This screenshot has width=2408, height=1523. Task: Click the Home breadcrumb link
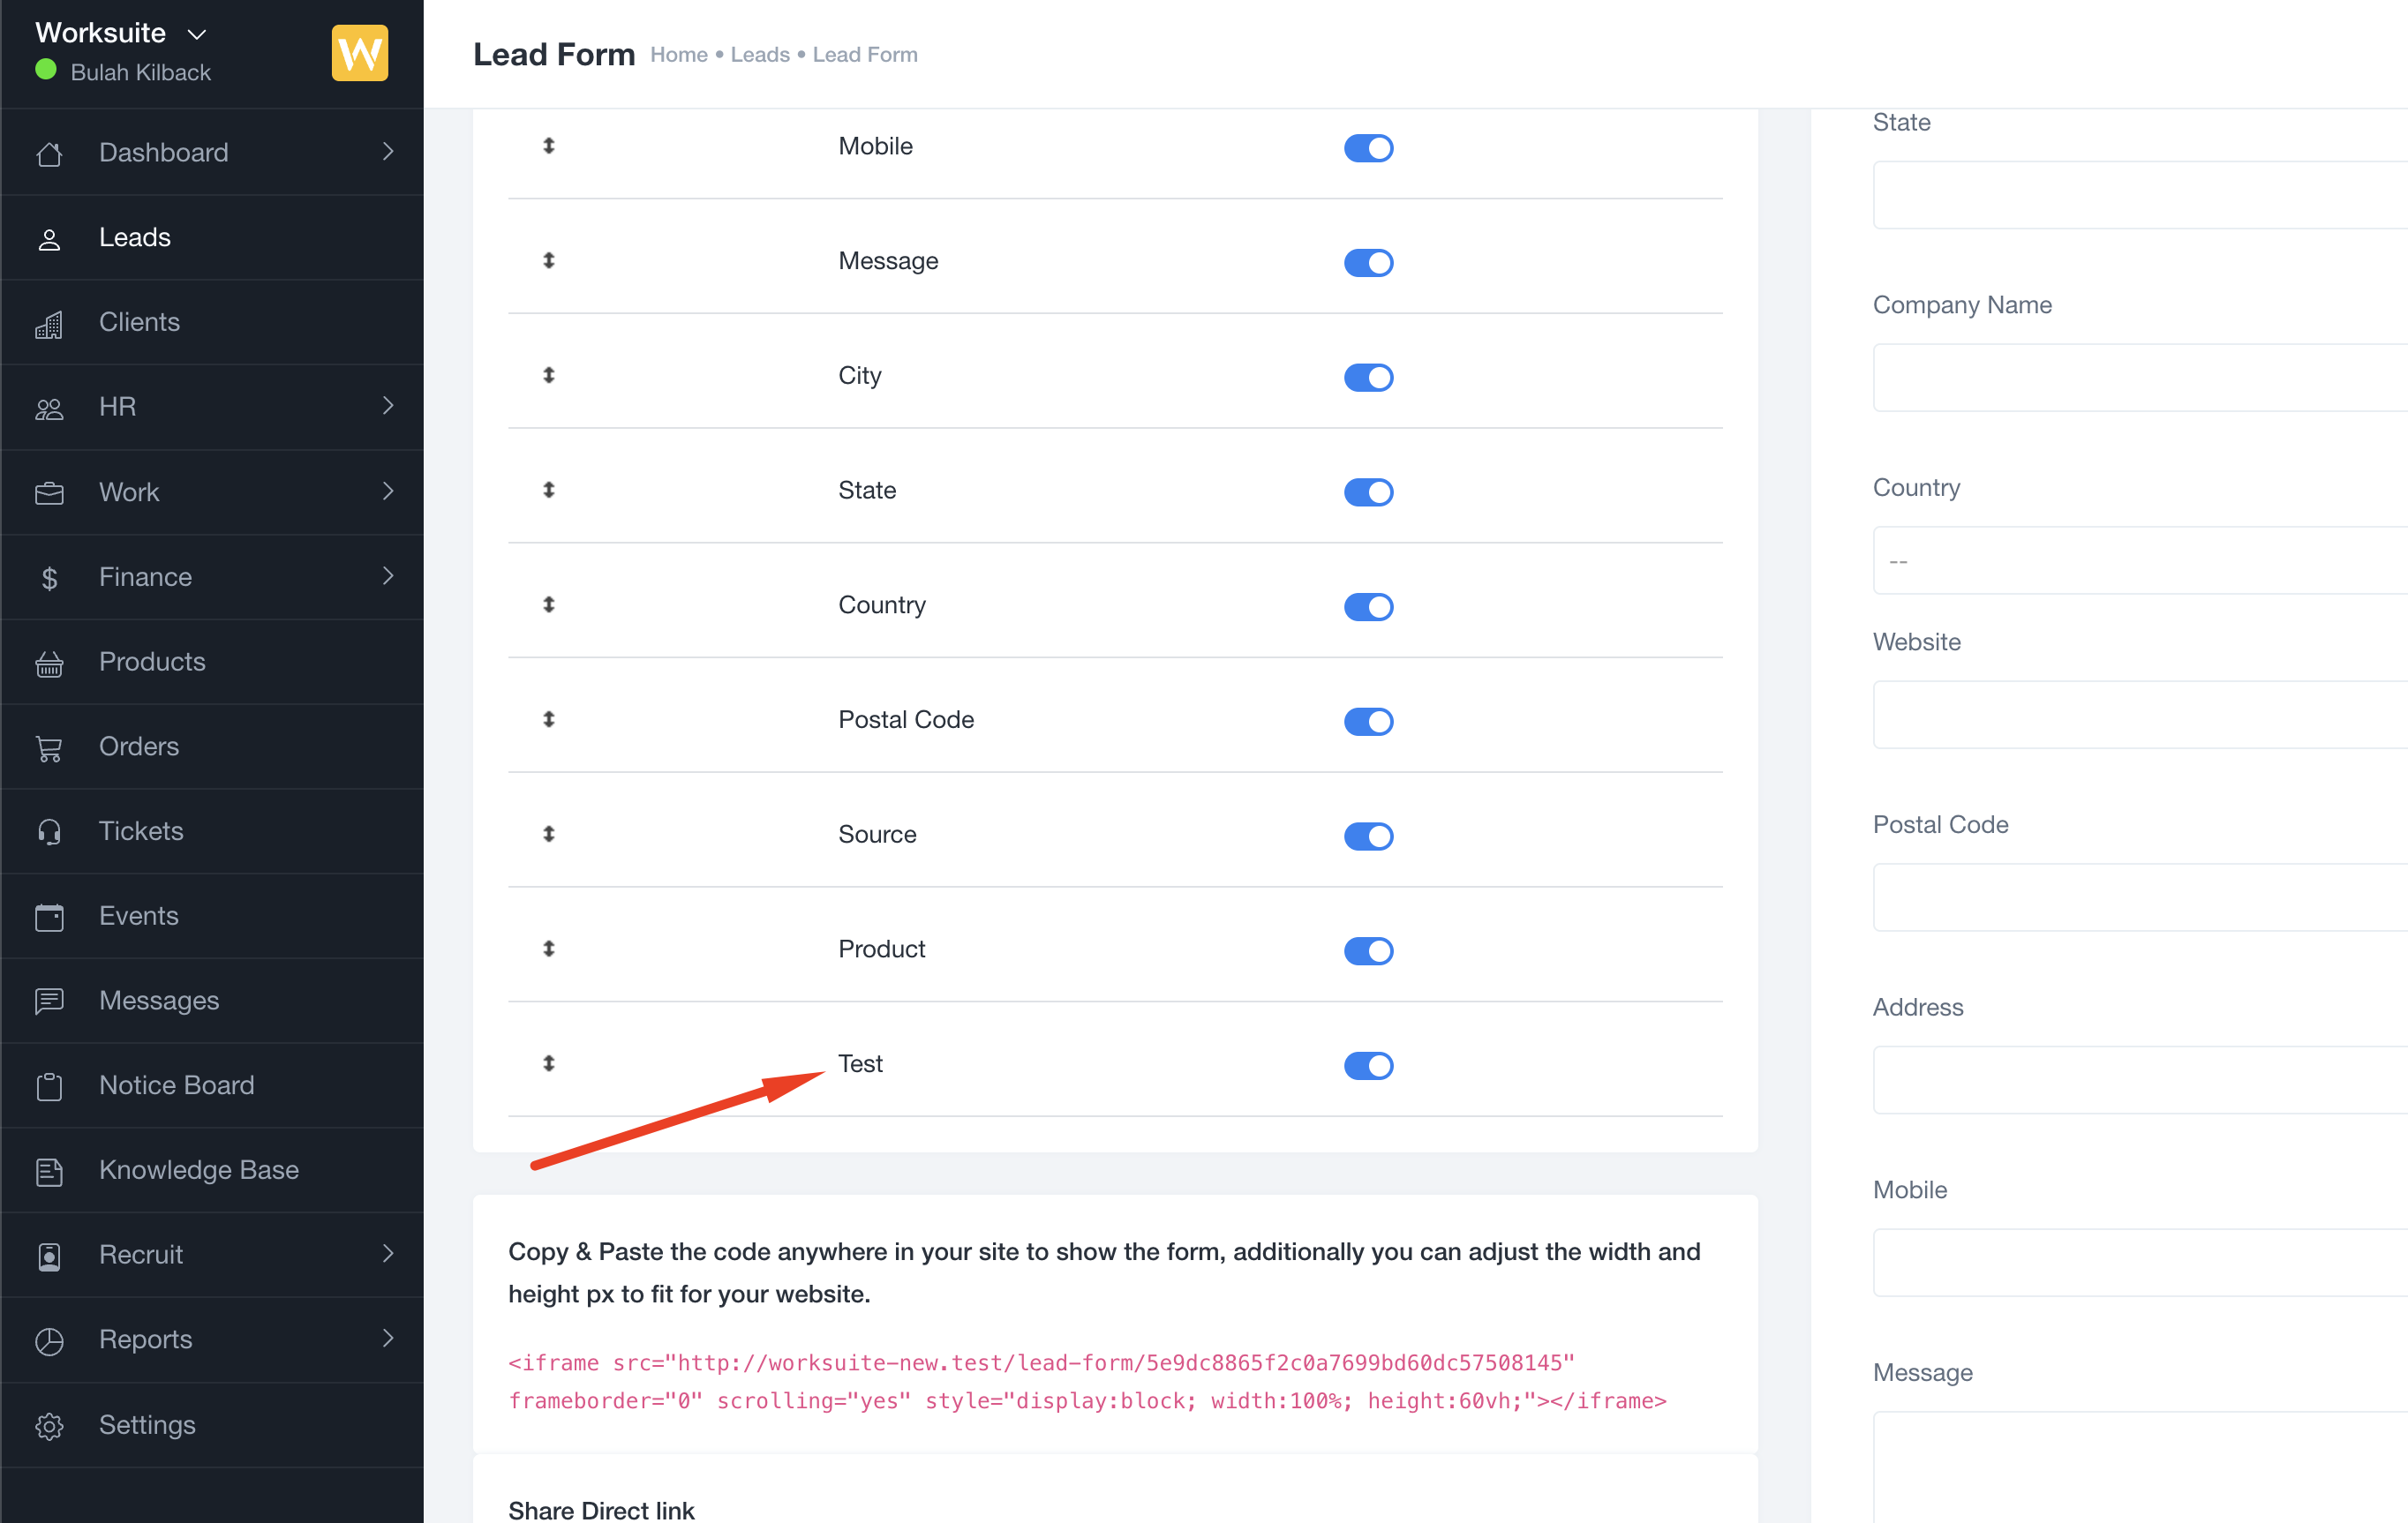[678, 55]
